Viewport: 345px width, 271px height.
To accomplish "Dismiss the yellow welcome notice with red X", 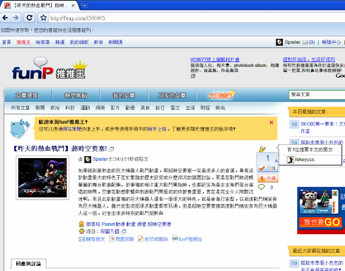I will pos(271,122).
